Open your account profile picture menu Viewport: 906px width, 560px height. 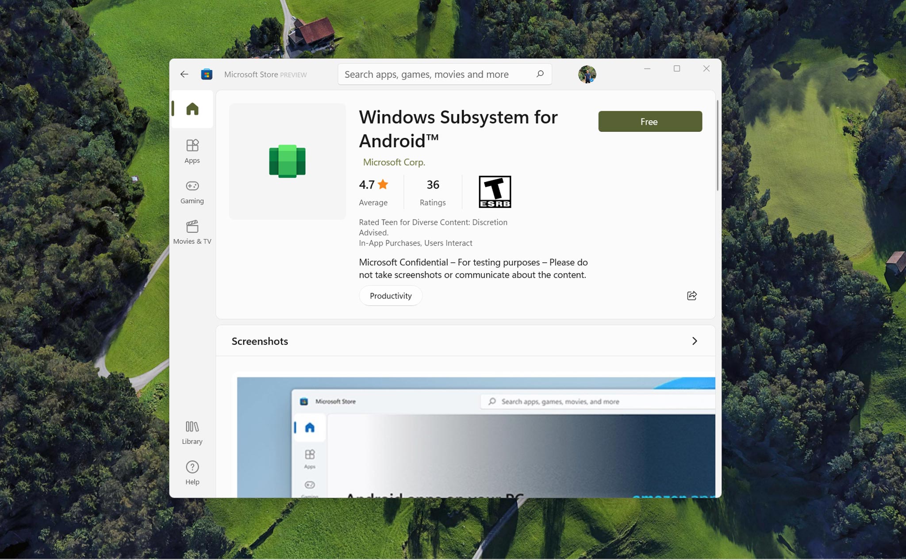pyautogui.click(x=587, y=74)
